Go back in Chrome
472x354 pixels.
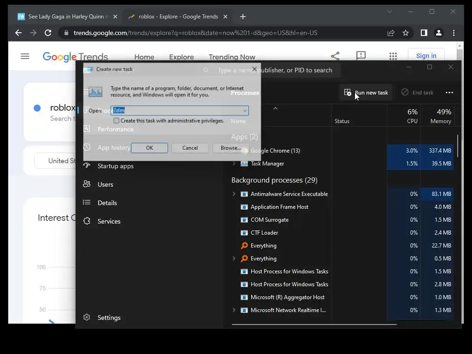[x=18, y=33]
